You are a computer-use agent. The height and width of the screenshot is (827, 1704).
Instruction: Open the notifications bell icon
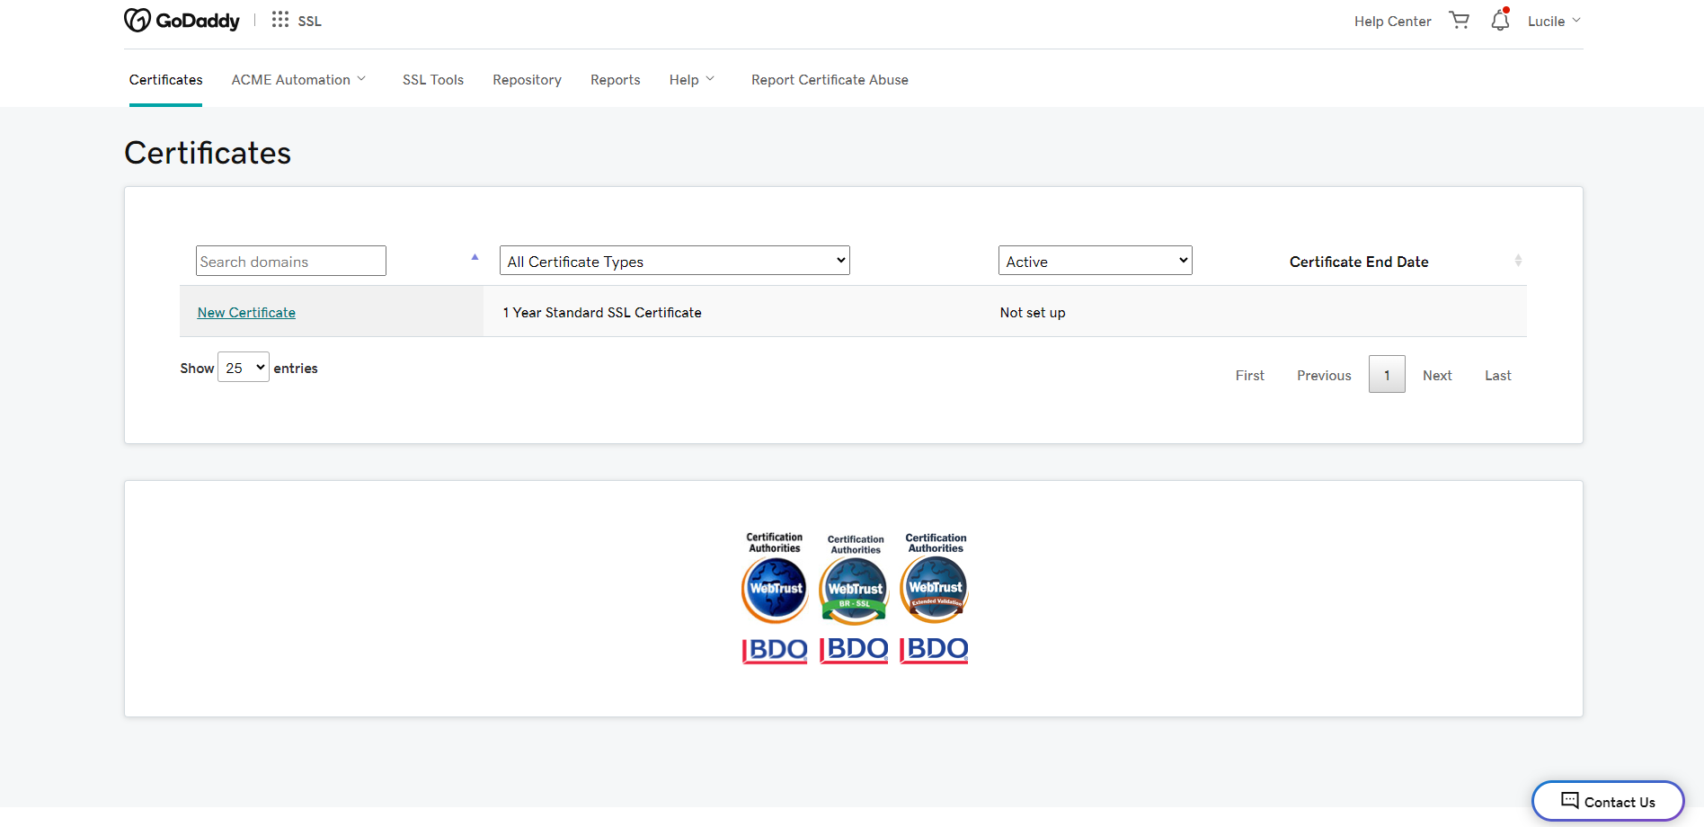(x=1500, y=20)
